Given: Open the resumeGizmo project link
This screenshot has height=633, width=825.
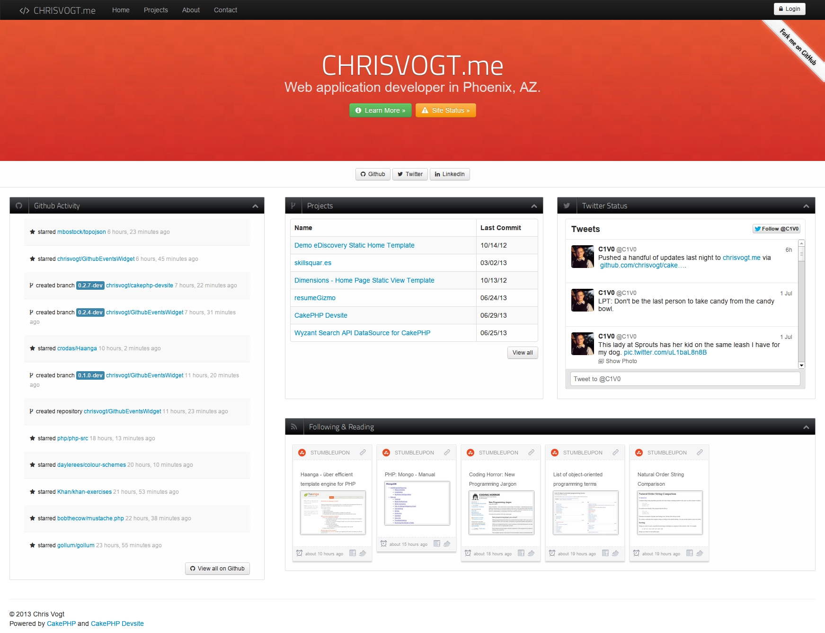Looking at the screenshot, I should point(315,298).
